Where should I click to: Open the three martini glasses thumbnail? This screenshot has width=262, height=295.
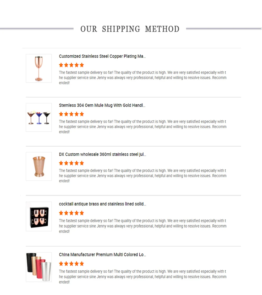[39, 117]
